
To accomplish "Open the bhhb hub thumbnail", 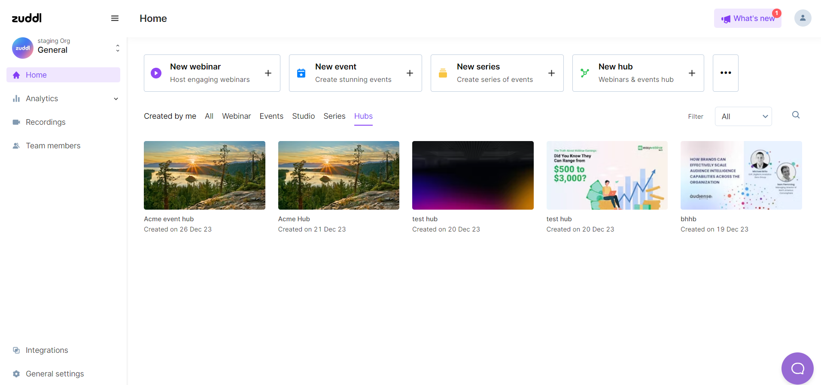I will 741,175.
